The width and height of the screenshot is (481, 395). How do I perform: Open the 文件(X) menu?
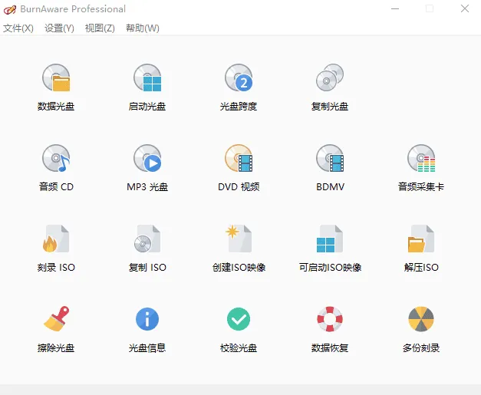tap(18, 28)
